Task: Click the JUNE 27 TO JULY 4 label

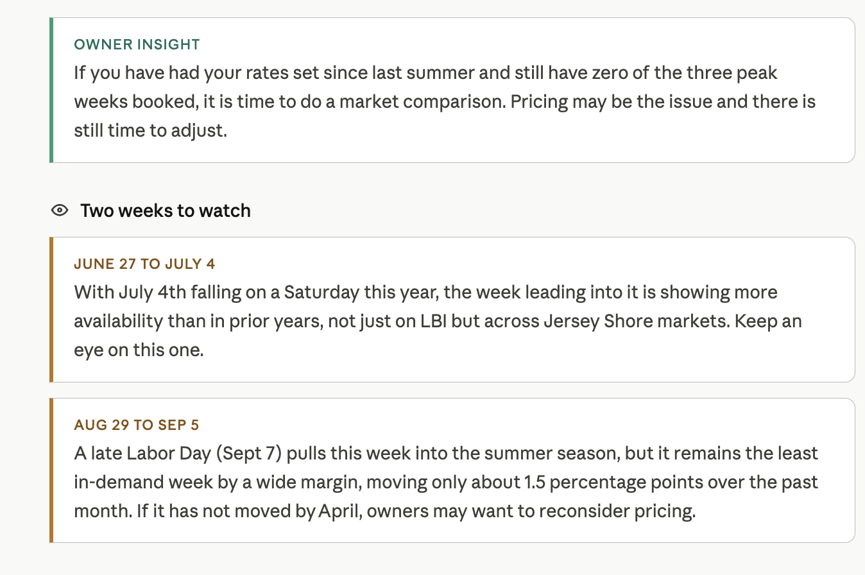Action: [144, 264]
